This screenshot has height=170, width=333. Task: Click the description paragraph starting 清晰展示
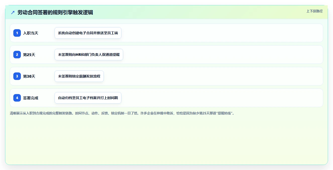click(x=122, y=113)
